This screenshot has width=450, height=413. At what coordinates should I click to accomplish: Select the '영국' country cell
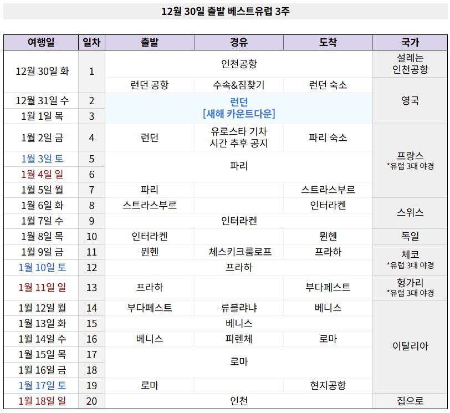pyautogui.click(x=410, y=101)
